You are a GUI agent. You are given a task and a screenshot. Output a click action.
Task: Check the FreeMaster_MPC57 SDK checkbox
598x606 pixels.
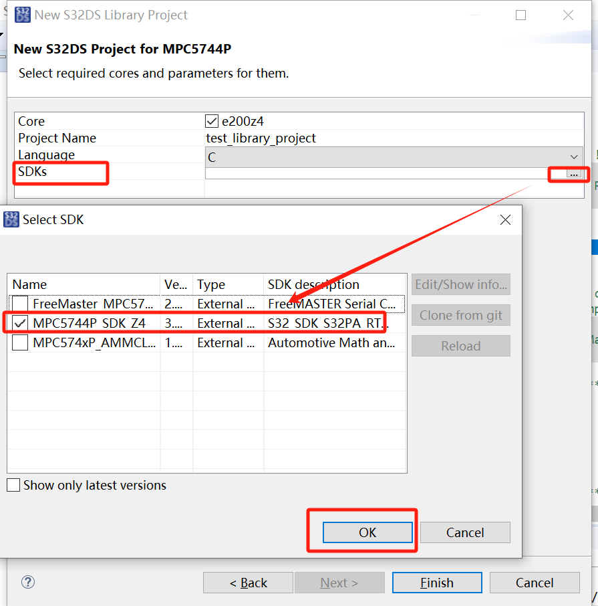tap(19, 304)
